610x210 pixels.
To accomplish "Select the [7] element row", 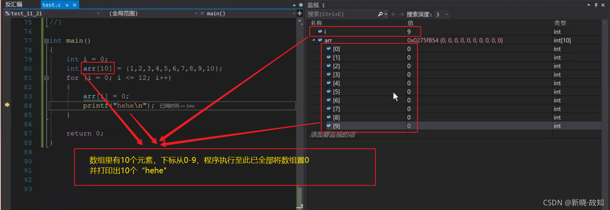I will tap(455, 109).
